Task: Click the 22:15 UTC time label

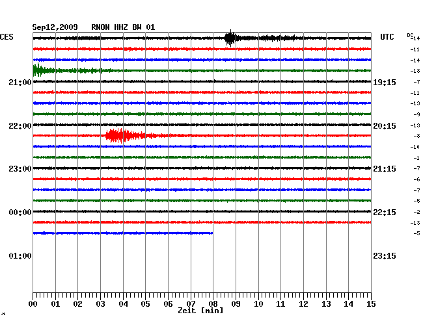Action: (x=385, y=212)
